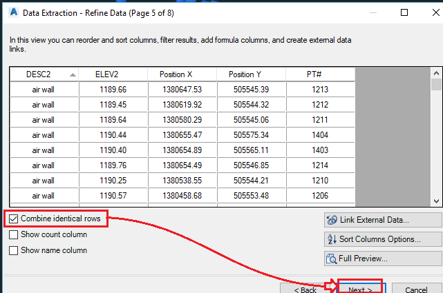Select point number cell 1213
Image resolution: width=443 pixels, height=293 pixels.
[x=321, y=90]
